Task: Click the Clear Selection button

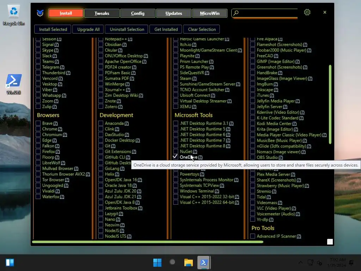Action: 202,29
